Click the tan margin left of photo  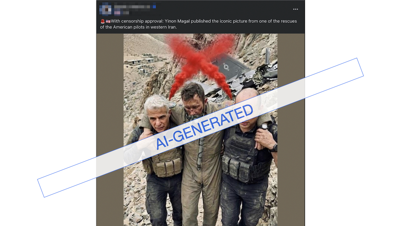tap(110, 130)
